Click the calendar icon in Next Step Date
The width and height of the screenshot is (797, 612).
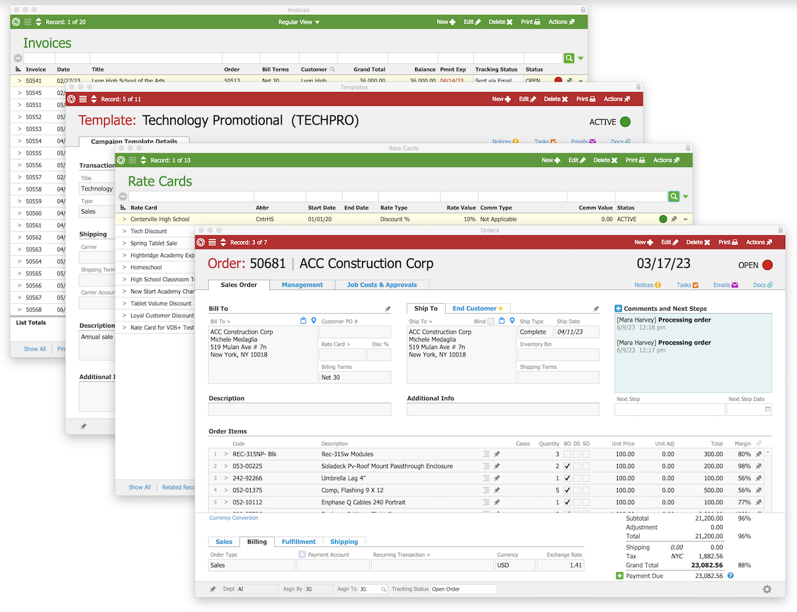767,409
